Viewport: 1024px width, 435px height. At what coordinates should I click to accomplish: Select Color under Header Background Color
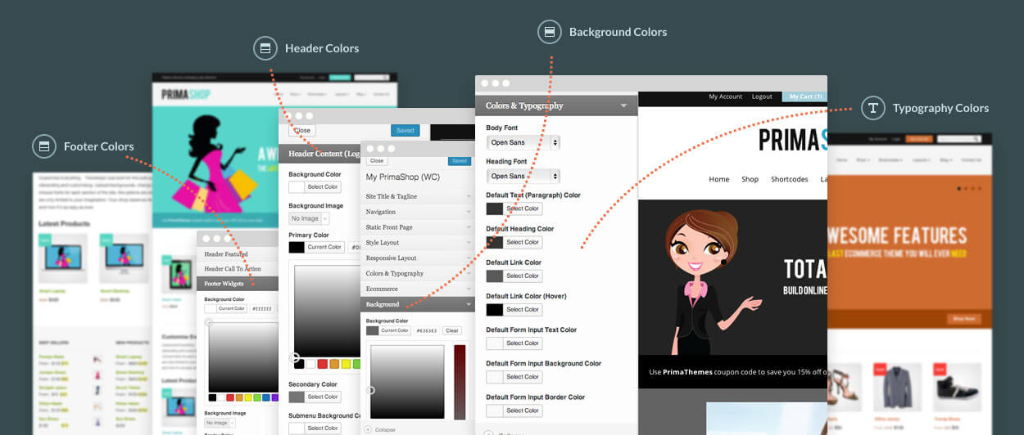pyautogui.click(x=323, y=187)
